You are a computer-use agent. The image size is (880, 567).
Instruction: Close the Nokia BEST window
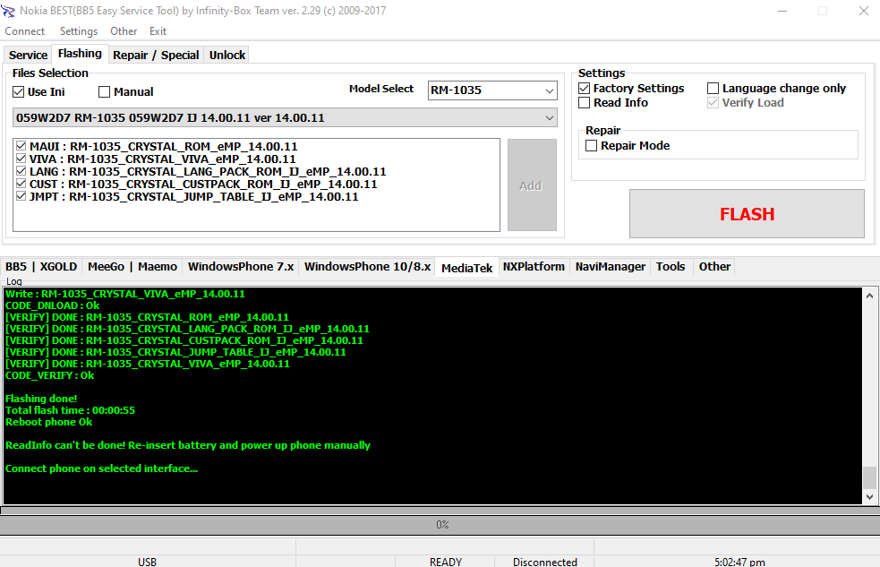pos(864,11)
